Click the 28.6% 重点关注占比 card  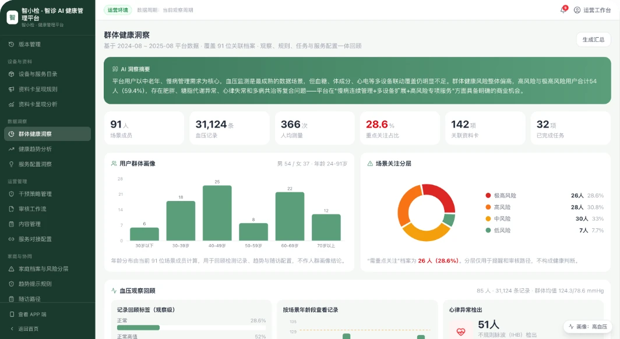coord(400,128)
